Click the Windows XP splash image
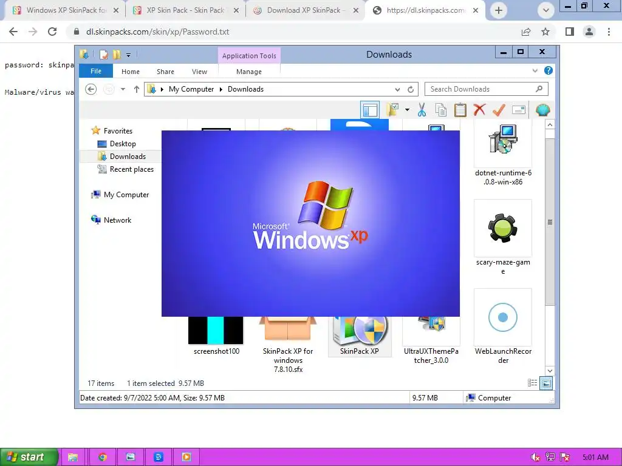Screen dimensions: 622x466 [310, 223]
